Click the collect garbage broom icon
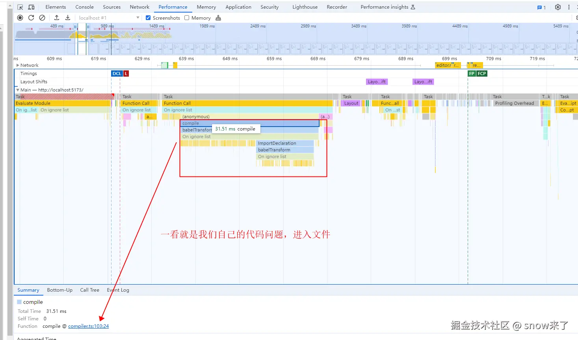Screen dimensions: 578x340 point(218,18)
